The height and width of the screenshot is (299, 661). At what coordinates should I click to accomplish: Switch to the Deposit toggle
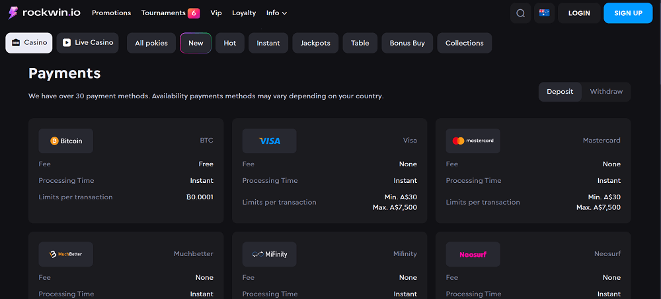coord(560,92)
